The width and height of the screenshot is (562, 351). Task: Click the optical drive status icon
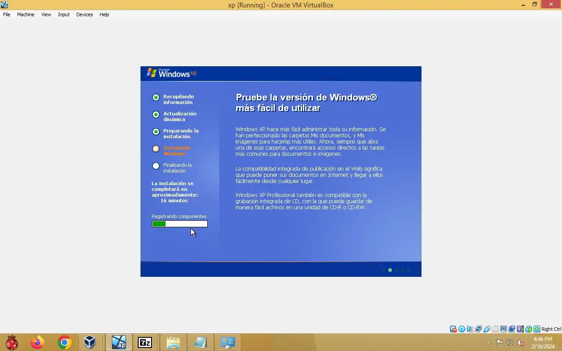[462, 329]
